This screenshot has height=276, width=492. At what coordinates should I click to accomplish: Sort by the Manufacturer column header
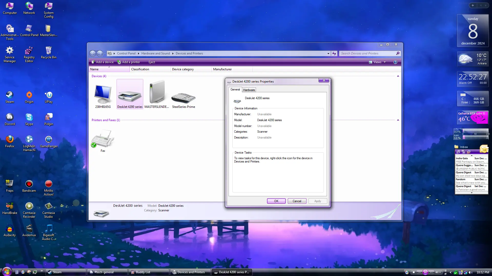pos(232,69)
